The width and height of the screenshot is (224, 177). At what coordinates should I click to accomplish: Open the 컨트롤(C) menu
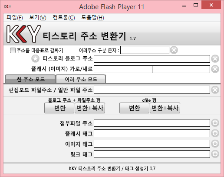point(64,18)
